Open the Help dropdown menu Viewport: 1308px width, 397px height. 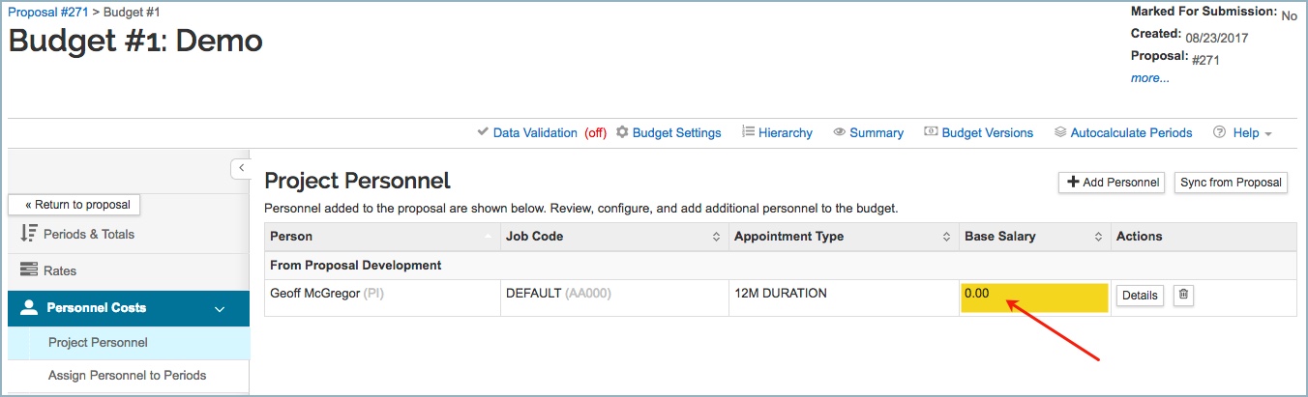click(1243, 133)
